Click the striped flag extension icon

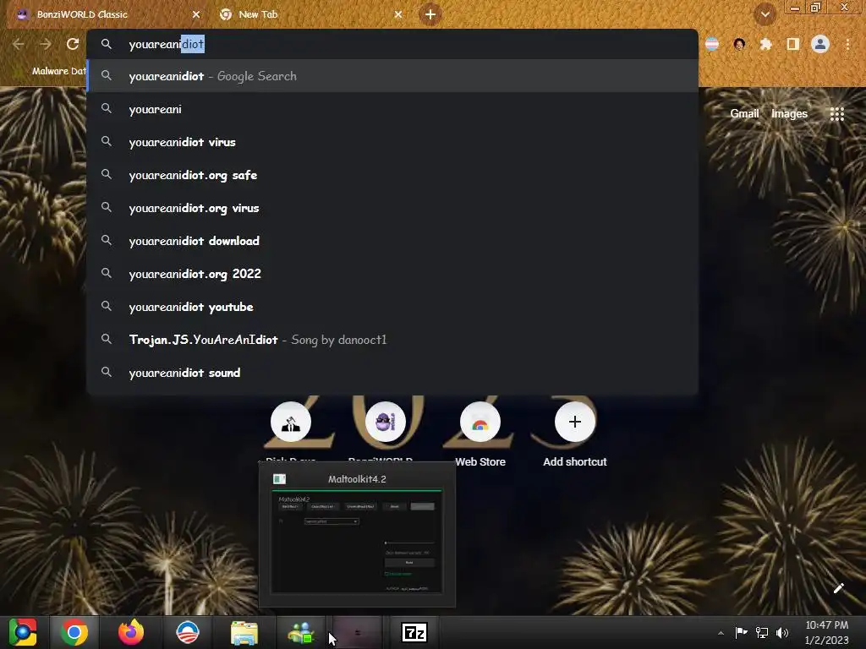(712, 44)
